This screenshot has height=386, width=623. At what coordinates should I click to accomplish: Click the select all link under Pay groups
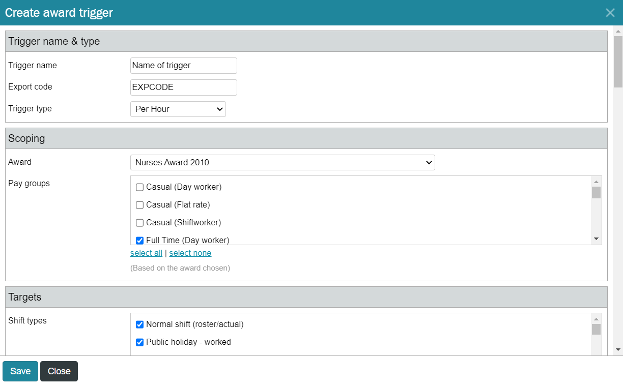click(x=146, y=253)
